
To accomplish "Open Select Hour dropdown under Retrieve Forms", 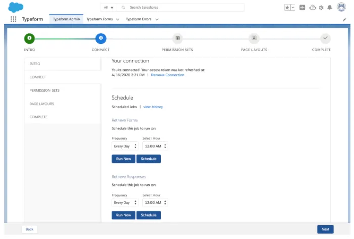I will [155, 146].
